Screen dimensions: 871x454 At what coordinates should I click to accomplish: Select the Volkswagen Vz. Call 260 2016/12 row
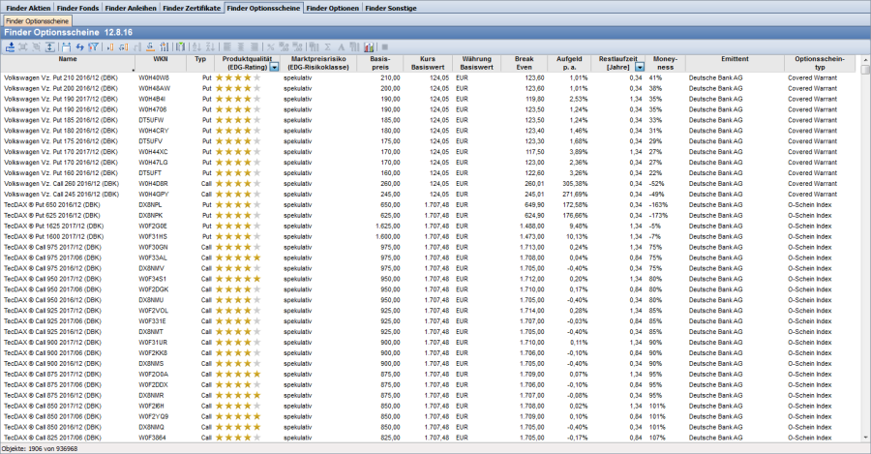click(x=58, y=183)
